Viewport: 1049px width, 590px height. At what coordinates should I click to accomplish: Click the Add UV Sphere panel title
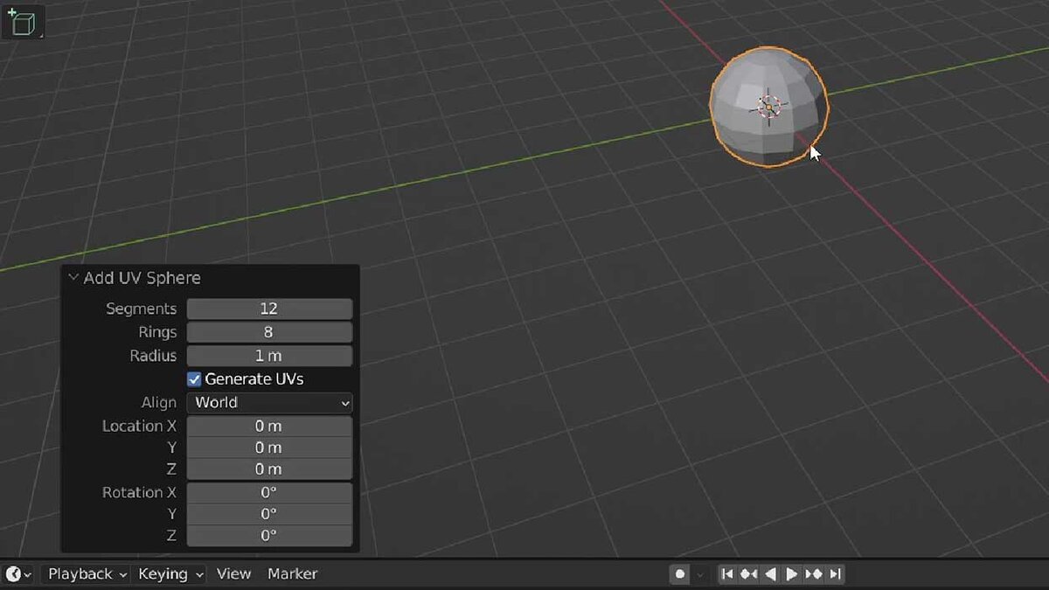(142, 278)
